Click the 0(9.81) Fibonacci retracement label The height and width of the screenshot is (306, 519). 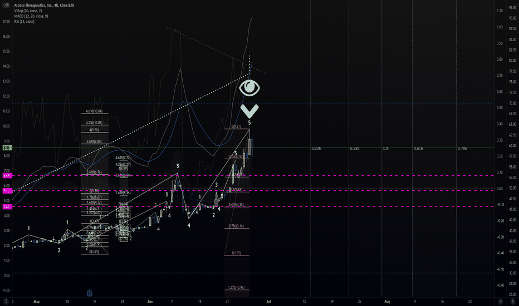point(236,127)
